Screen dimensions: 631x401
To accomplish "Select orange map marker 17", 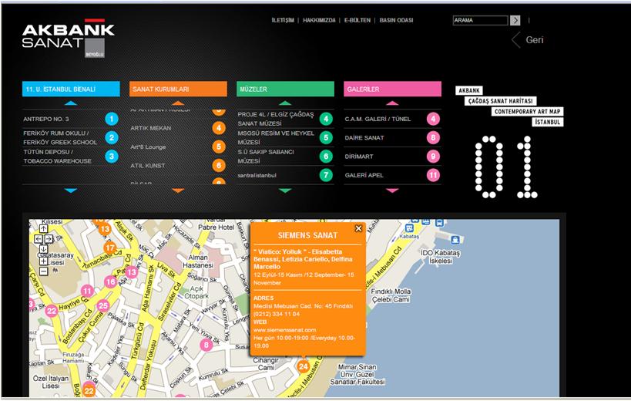I will tap(110, 248).
